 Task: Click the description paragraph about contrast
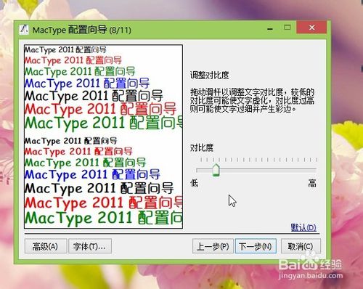252,100
